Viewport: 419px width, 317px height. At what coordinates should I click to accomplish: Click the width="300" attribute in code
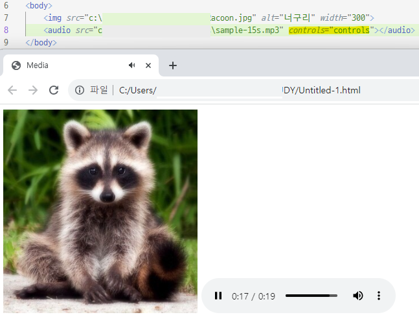click(345, 18)
